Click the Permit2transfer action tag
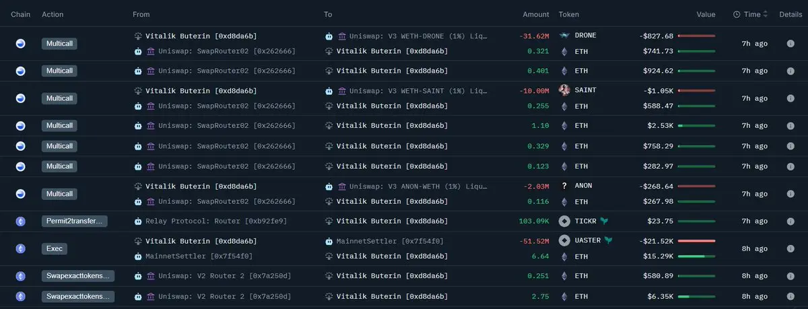The width and height of the screenshot is (808, 309). pyautogui.click(x=74, y=221)
